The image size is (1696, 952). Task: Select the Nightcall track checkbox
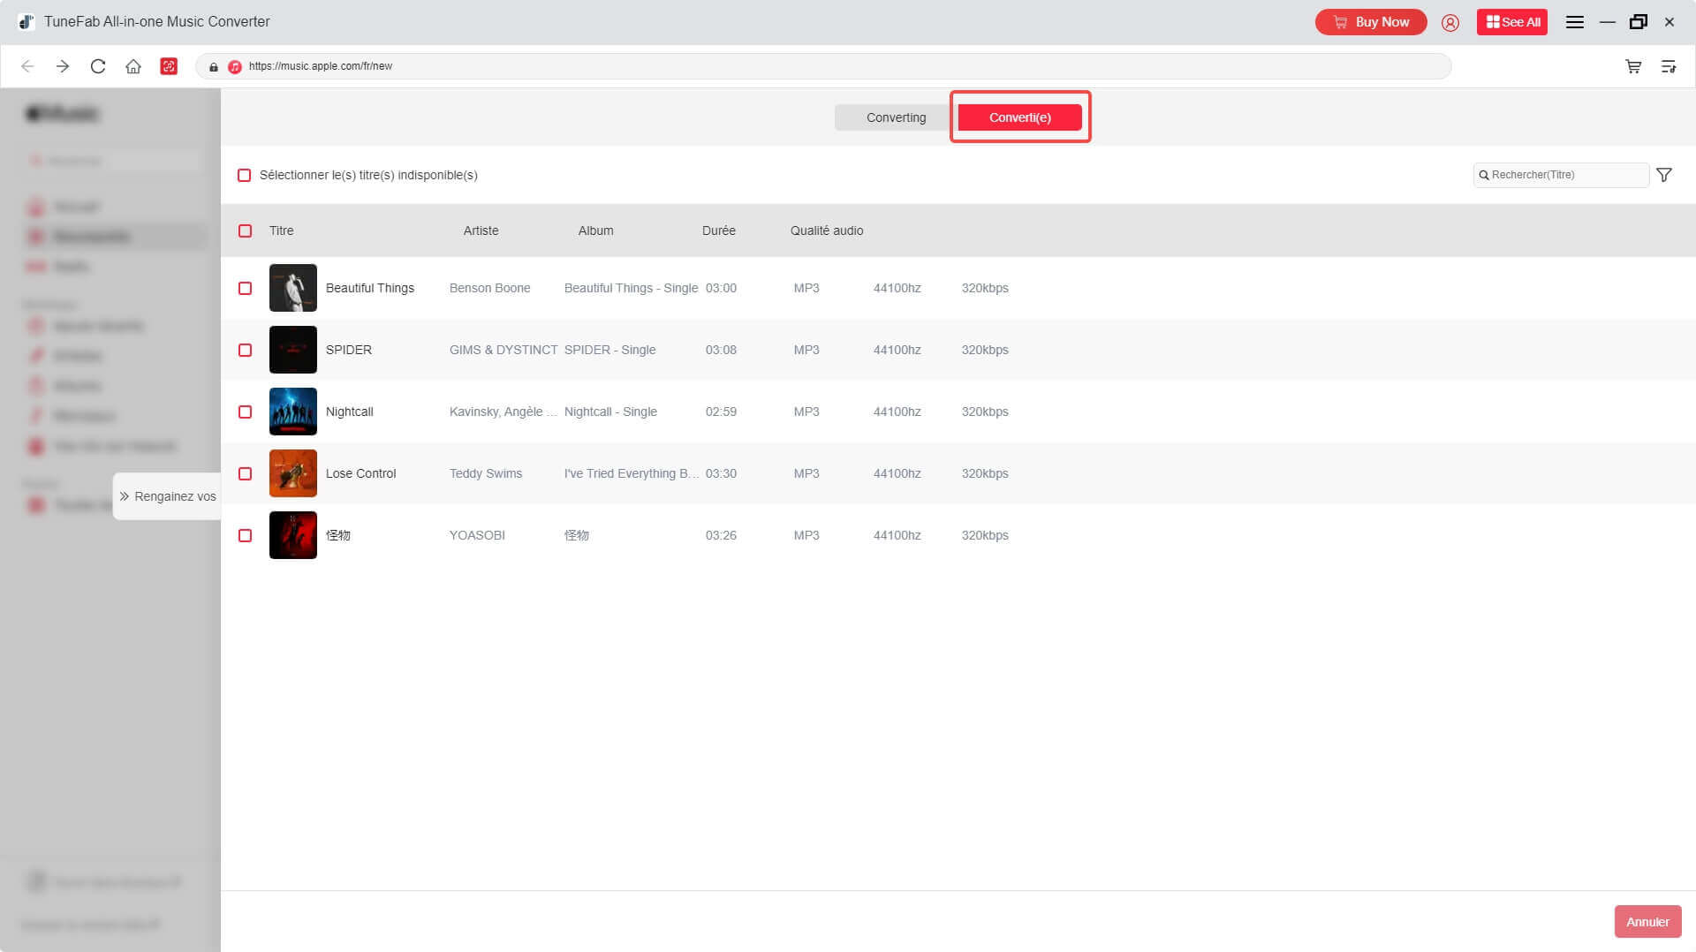click(246, 412)
